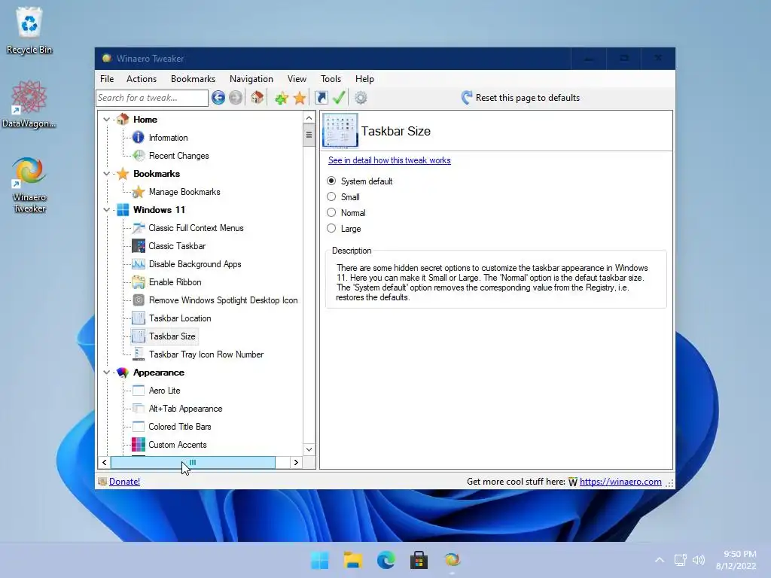Click the DataWagon desktop shortcut

29,104
